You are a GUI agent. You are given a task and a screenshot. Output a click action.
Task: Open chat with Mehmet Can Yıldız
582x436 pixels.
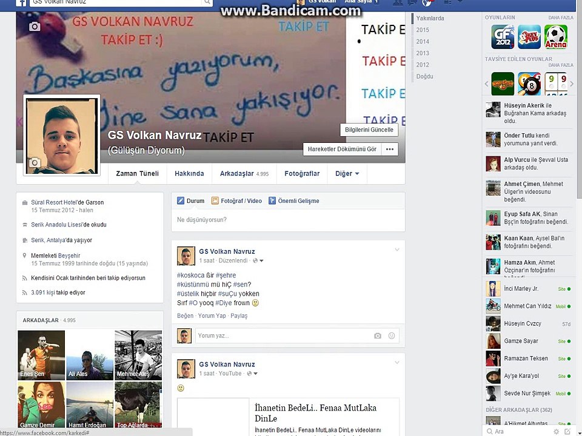point(529,306)
